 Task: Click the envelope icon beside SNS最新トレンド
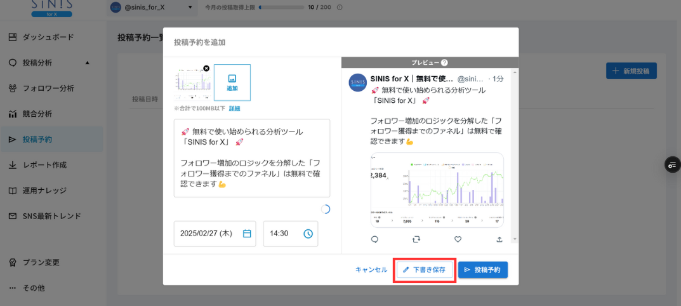pyautogui.click(x=13, y=216)
